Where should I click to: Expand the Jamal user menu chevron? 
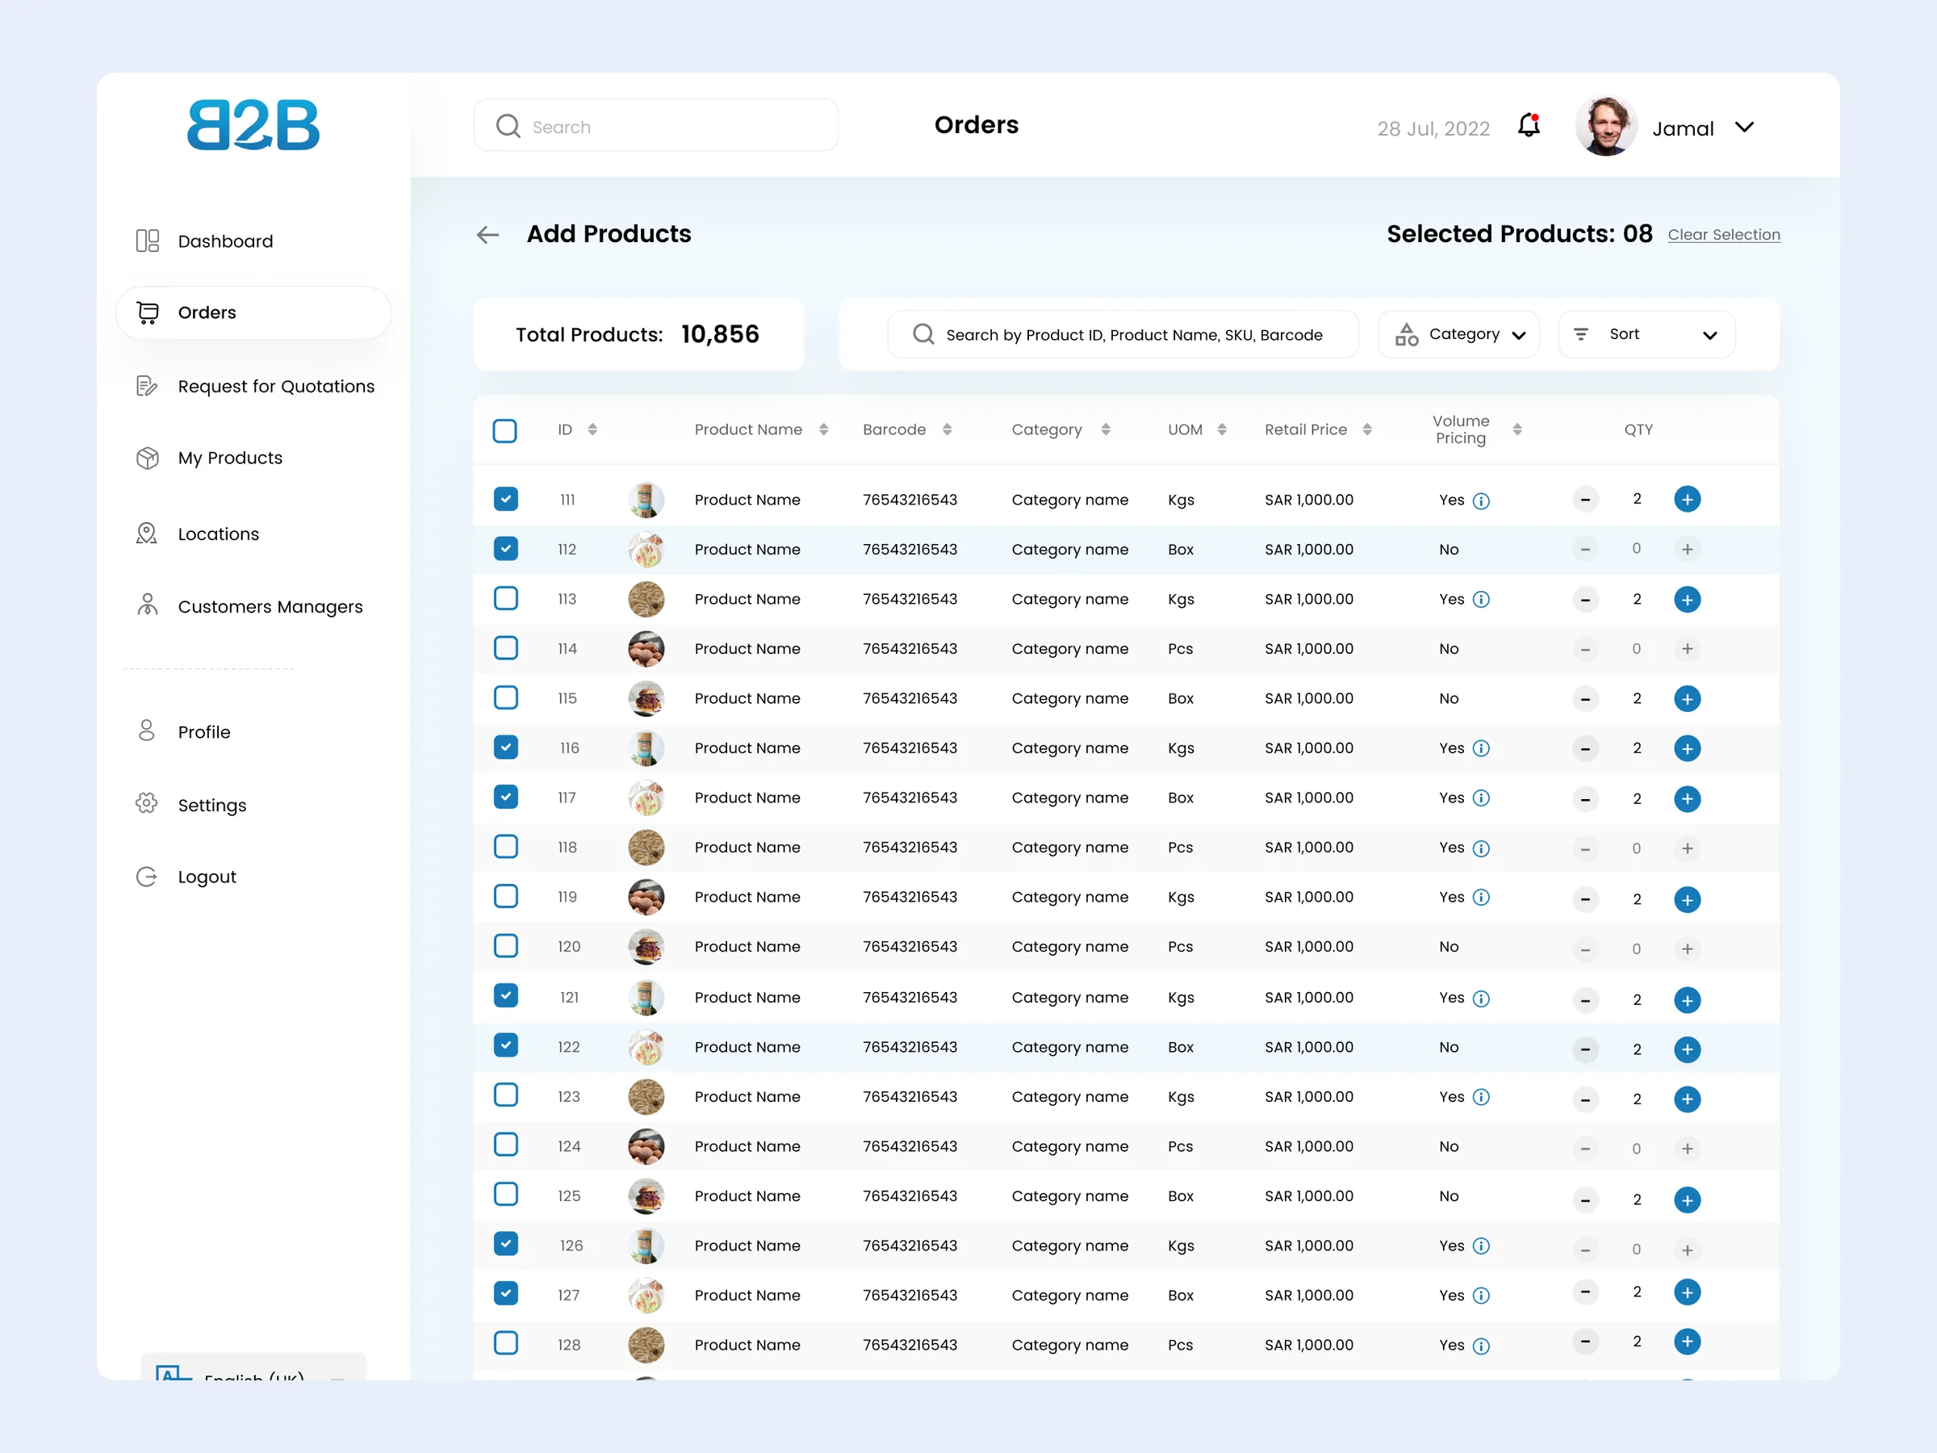click(x=1743, y=128)
